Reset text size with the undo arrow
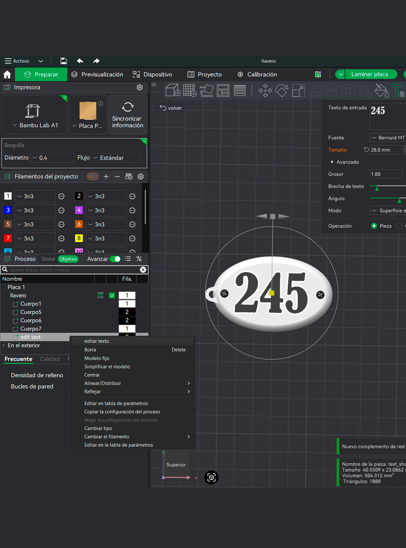The width and height of the screenshot is (406, 548). click(366, 149)
